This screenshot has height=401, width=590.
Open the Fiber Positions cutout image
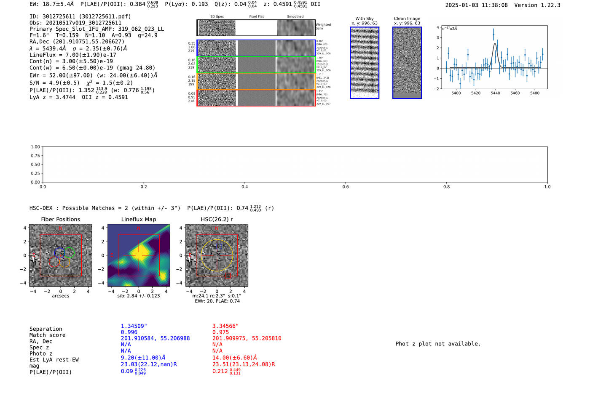click(x=61, y=255)
